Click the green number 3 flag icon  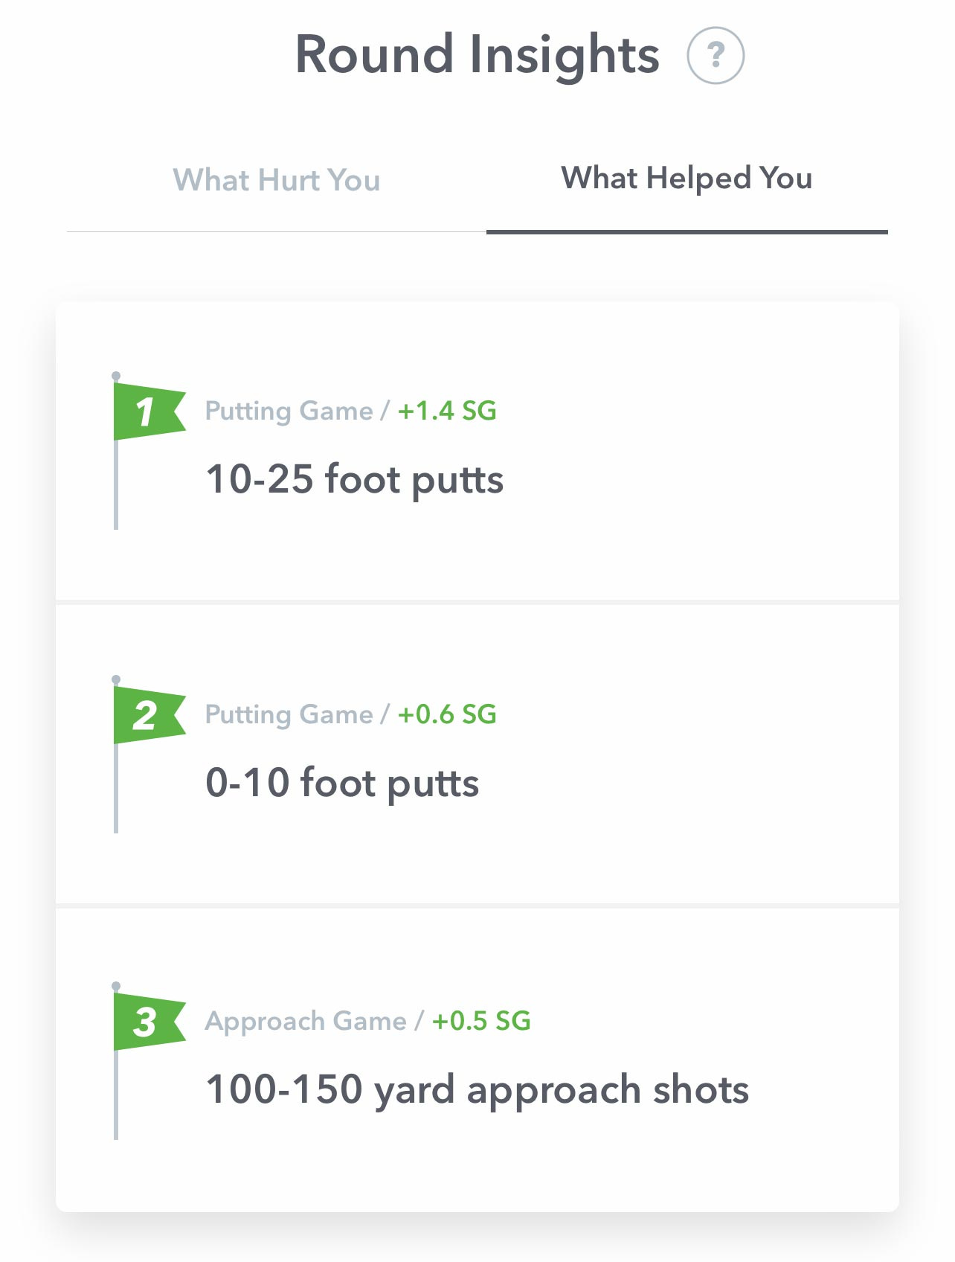[147, 1022]
